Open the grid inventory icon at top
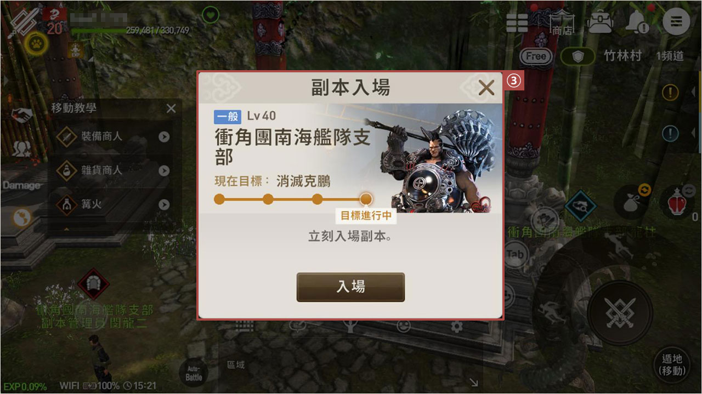 click(517, 22)
